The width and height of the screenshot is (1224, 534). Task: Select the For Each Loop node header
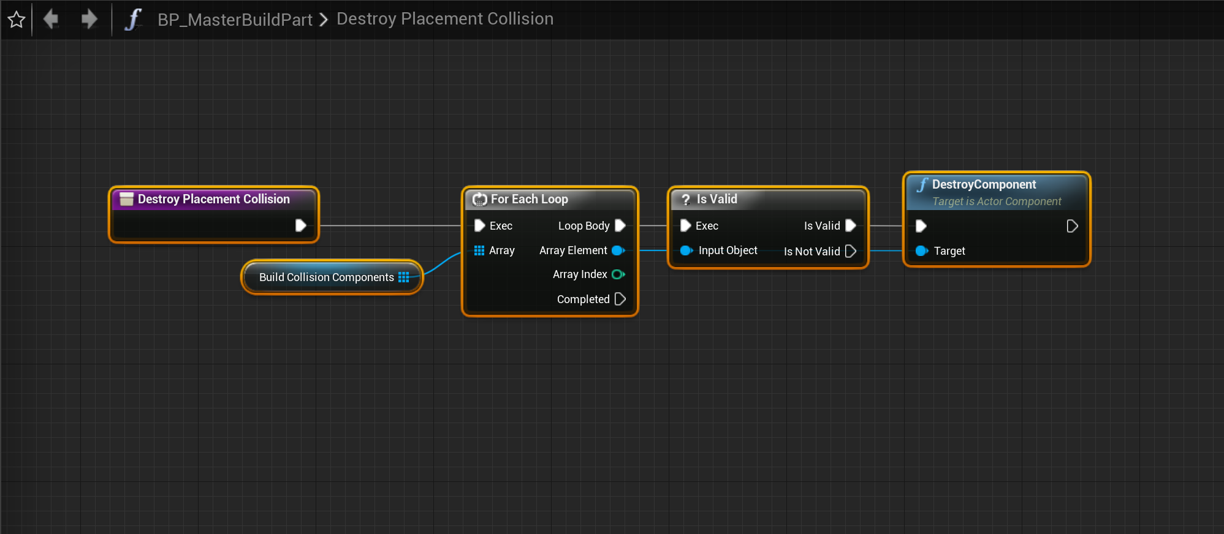tap(529, 199)
